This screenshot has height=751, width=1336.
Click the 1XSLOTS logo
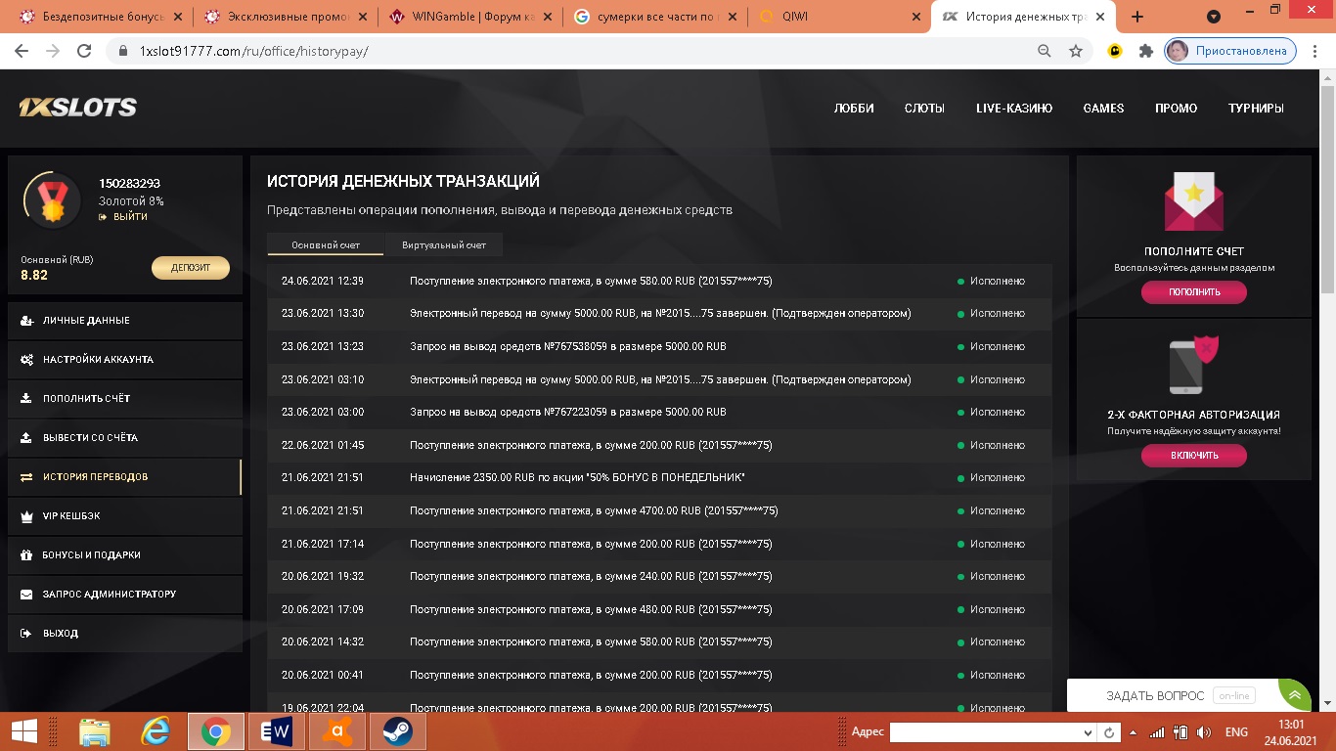pyautogui.click(x=77, y=108)
